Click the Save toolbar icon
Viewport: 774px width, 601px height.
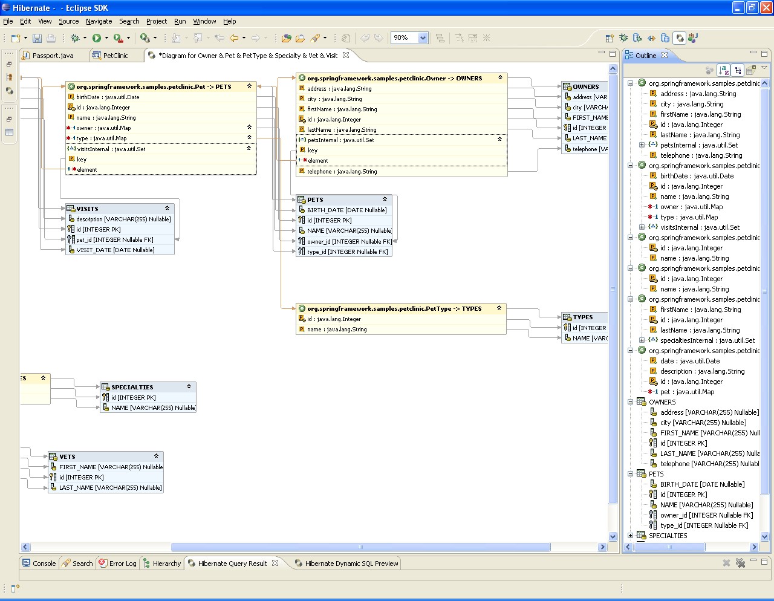coord(37,38)
